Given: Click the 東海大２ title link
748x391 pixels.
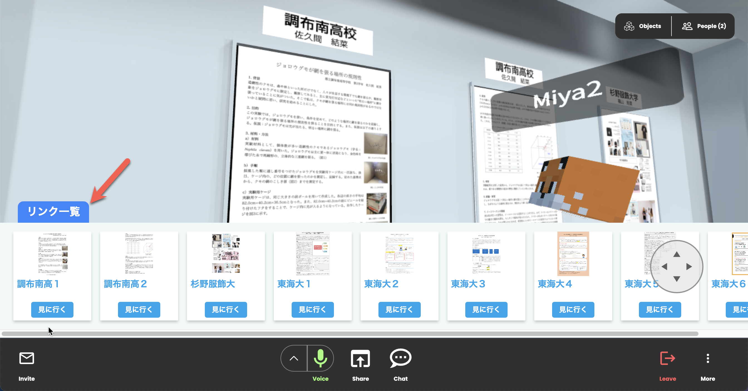Looking at the screenshot, I should [x=381, y=284].
